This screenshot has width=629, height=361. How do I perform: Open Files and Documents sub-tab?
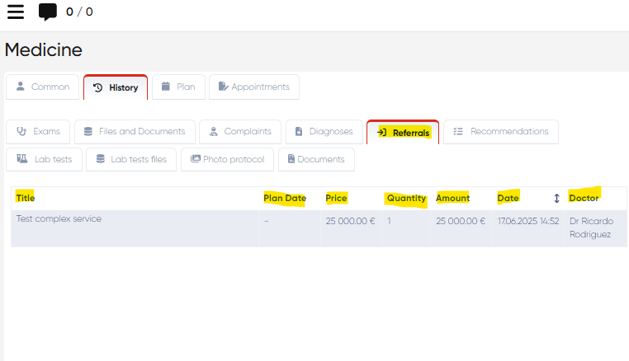coord(135,132)
